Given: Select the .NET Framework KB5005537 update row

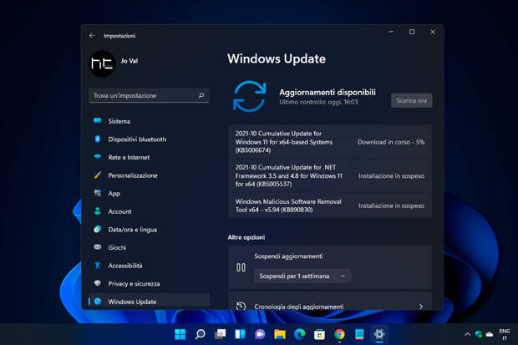Looking at the screenshot, I should point(330,175).
